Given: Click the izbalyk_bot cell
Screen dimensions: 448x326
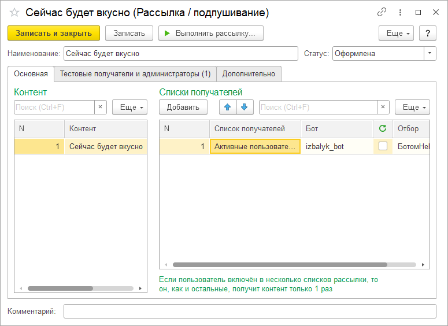Looking at the screenshot, I should point(337,146).
